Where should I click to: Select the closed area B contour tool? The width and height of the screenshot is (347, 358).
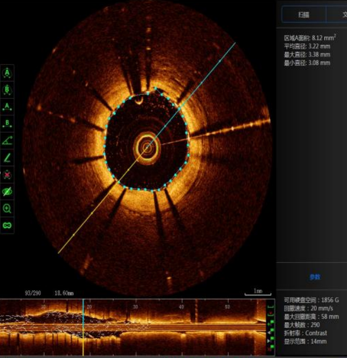7,89
